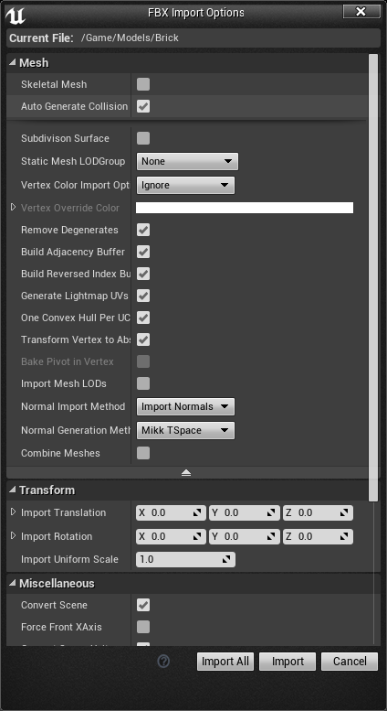Toggle Transform Vertex to Absolute checkbox
This screenshot has width=387, height=711.
pyautogui.click(x=143, y=339)
